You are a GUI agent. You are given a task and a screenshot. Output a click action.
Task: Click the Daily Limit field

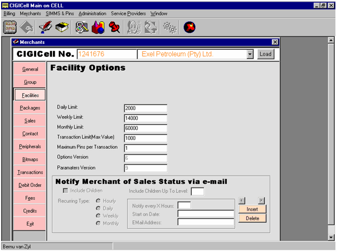tap(146, 108)
